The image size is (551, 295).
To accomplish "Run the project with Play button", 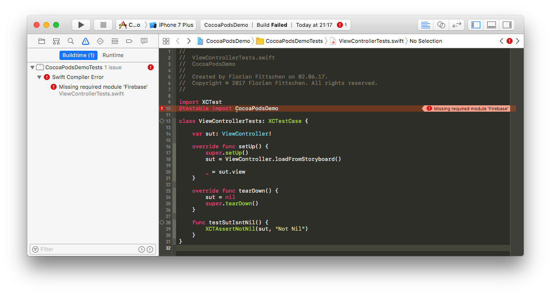I will pos(81,25).
